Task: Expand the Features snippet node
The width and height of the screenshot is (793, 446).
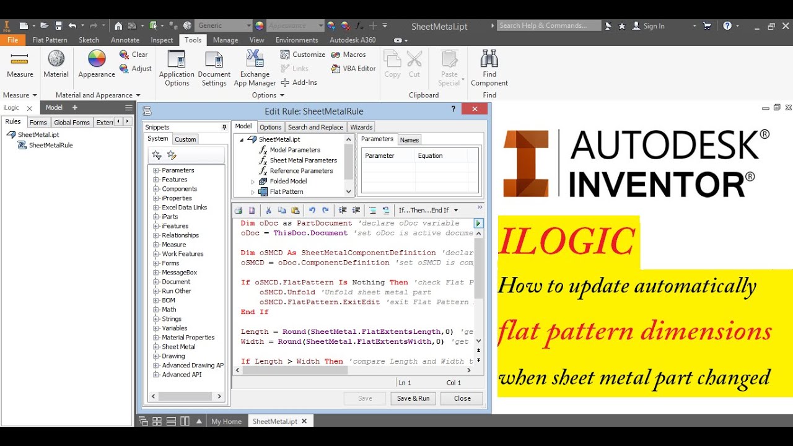Action: [156, 180]
